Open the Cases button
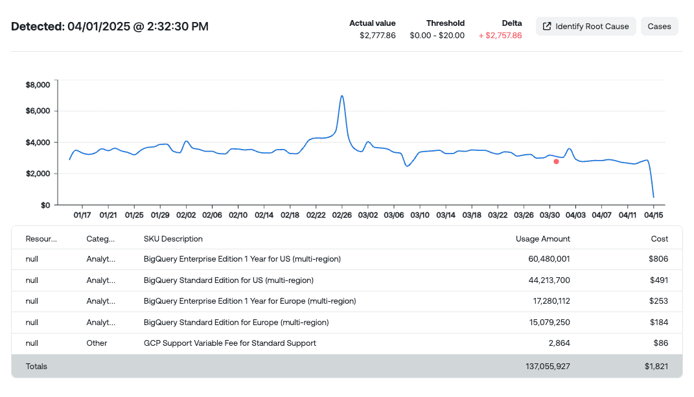This screenshot has width=694, height=397. coord(659,26)
